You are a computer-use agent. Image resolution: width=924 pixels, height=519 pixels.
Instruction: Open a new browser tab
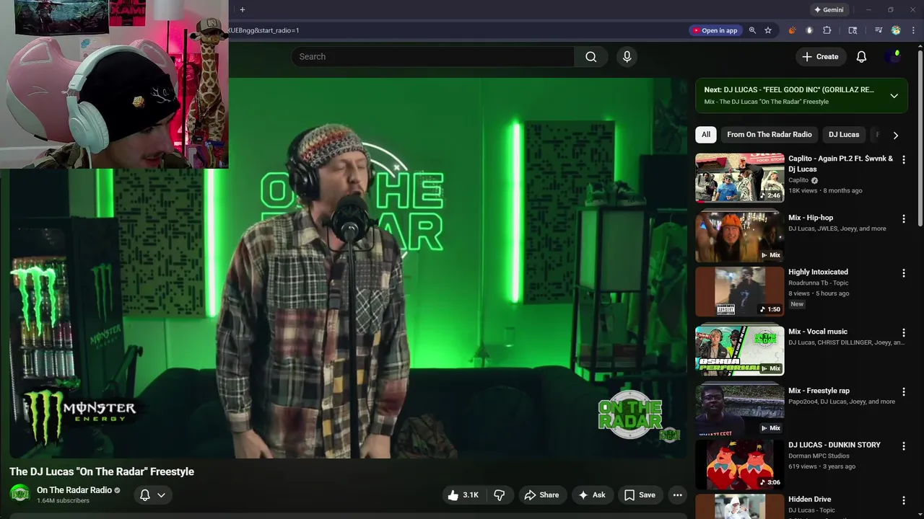click(x=243, y=9)
